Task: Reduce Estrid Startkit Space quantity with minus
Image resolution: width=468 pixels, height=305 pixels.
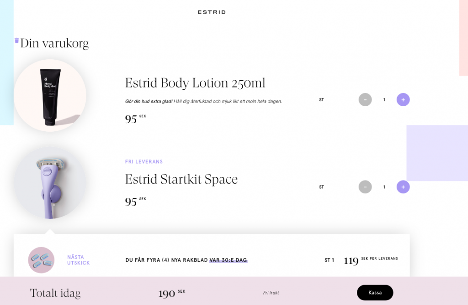Action: 365,187
